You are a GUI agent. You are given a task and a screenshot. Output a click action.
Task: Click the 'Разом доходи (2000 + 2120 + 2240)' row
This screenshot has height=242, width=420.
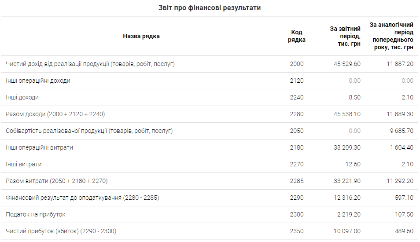tap(55, 114)
